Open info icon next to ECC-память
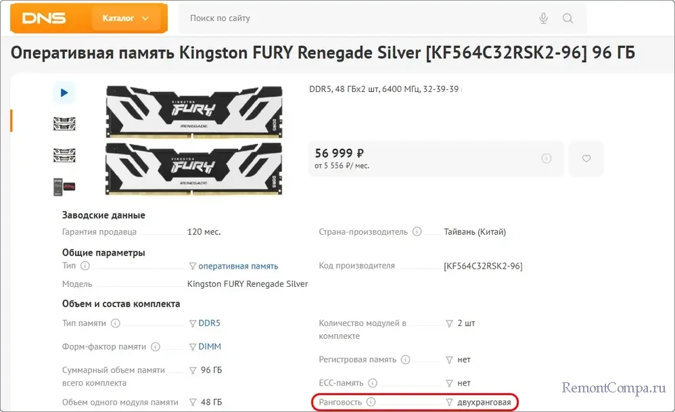Image resolution: width=675 pixels, height=412 pixels. click(x=373, y=383)
